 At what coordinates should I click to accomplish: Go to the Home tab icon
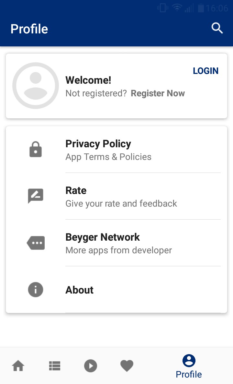coord(18,366)
